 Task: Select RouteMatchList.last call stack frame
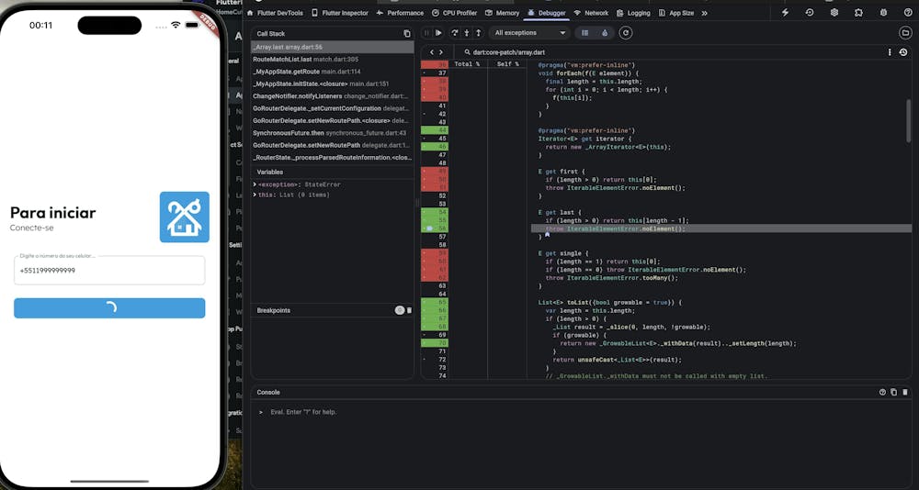coord(292,59)
